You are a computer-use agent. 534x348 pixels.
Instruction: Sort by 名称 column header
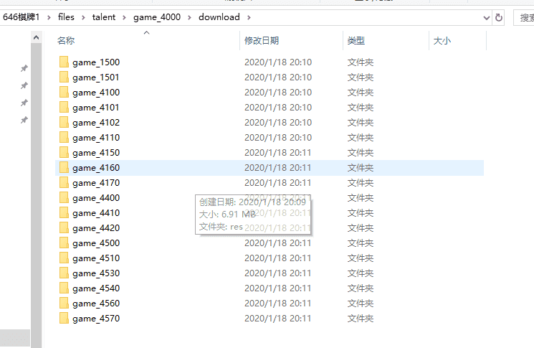66,42
